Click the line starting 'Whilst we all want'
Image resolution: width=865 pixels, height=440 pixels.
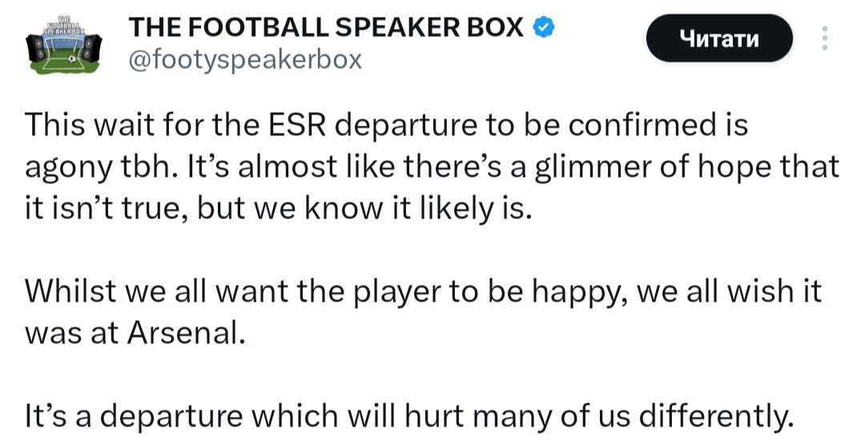tap(424, 291)
